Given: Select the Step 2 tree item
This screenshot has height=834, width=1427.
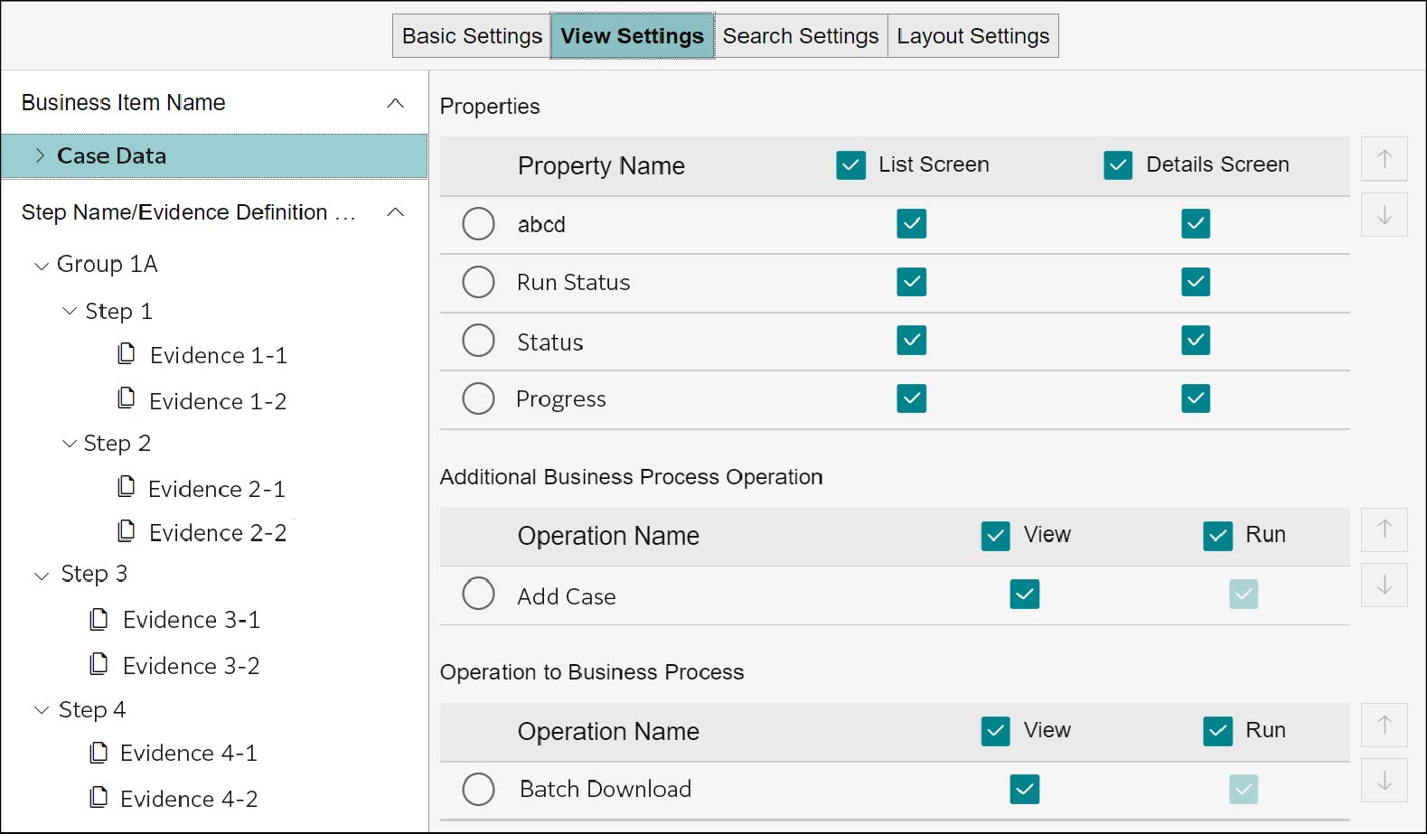Looking at the screenshot, I should click(x=117, y=444).
